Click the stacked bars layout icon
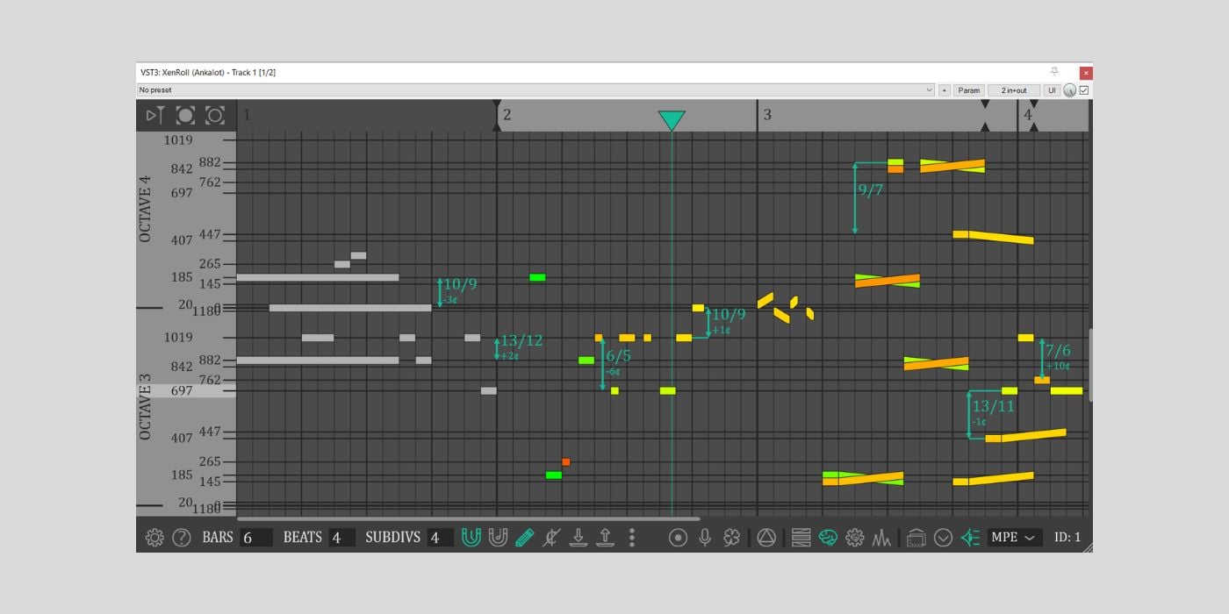Screen dimensions: 1229x614 click(x=801, y=538)
